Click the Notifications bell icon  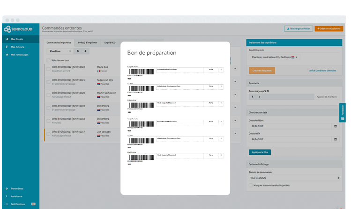[7, 204]
